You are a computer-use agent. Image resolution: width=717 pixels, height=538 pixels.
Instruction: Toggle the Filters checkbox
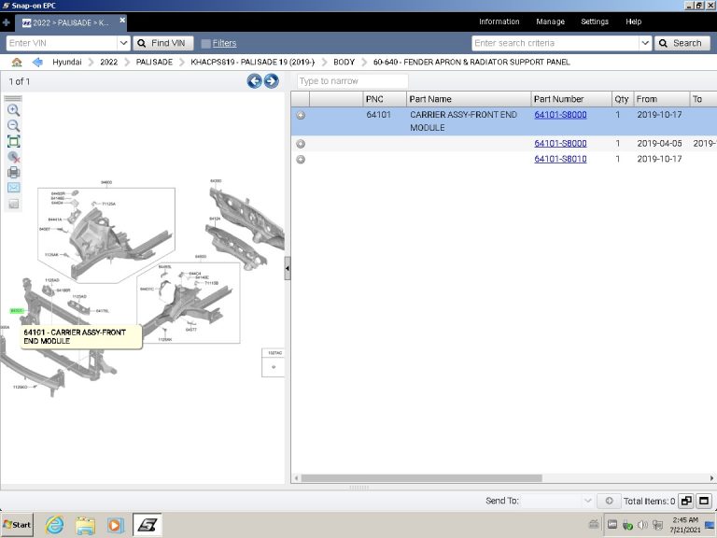tap(205, 43)
